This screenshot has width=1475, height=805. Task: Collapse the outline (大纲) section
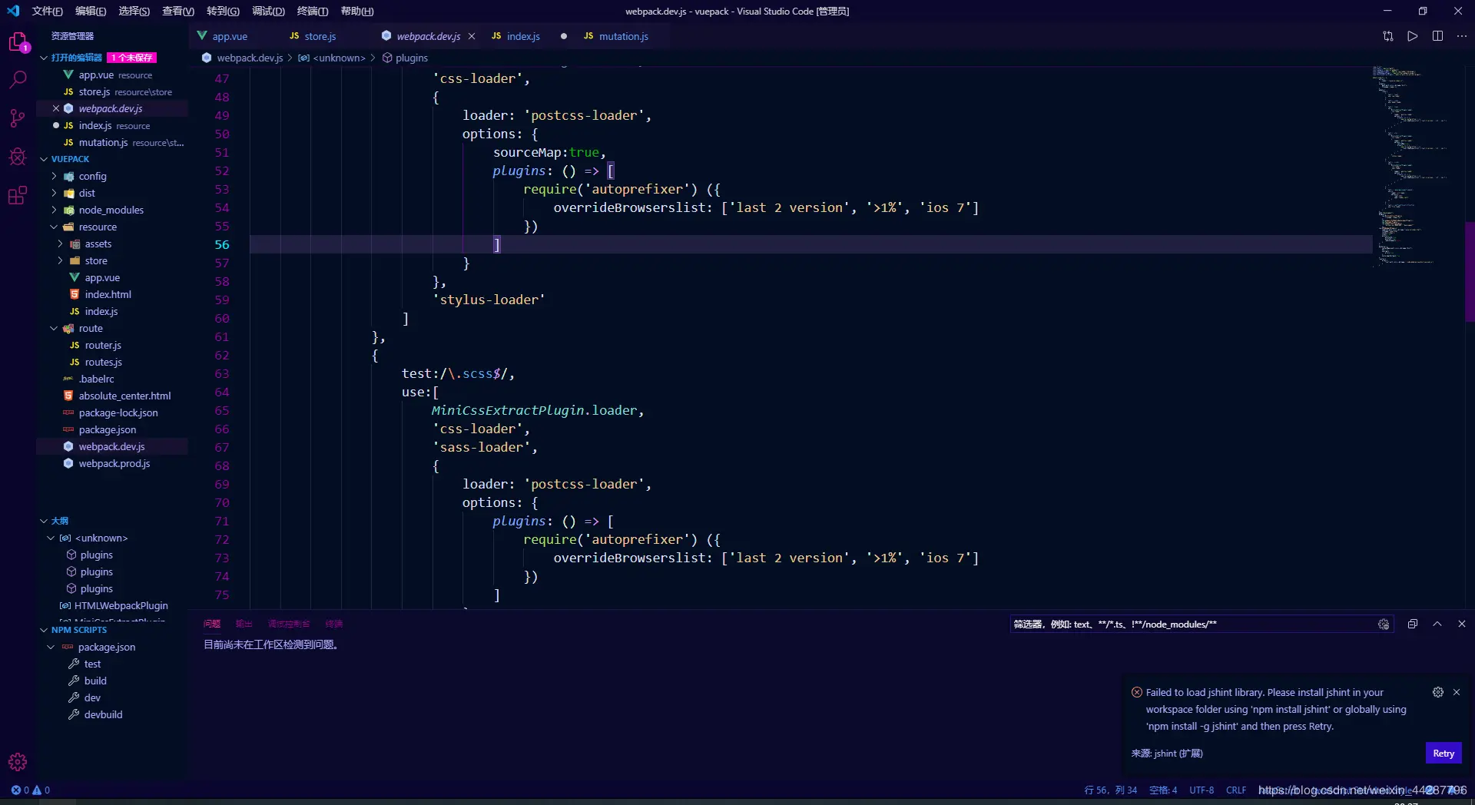(x=44, y=521)
